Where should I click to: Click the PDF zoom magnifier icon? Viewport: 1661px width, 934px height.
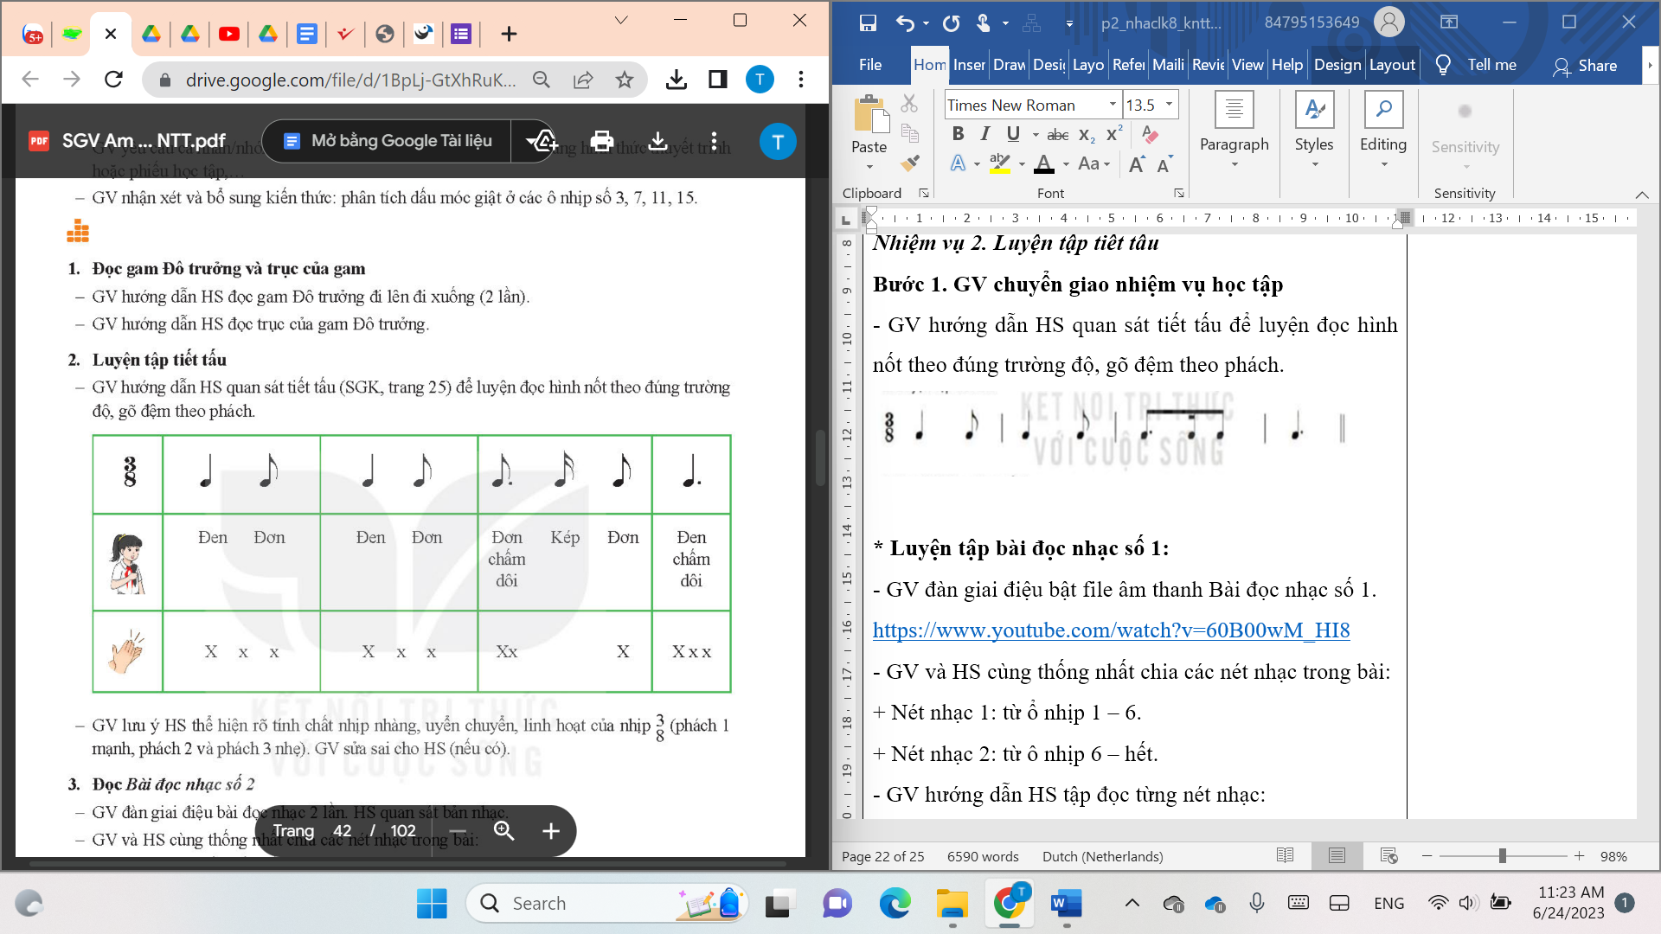[504, 831]
